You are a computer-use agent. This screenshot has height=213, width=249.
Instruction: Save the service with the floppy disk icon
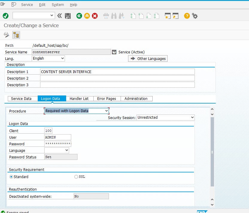(68, 16)
